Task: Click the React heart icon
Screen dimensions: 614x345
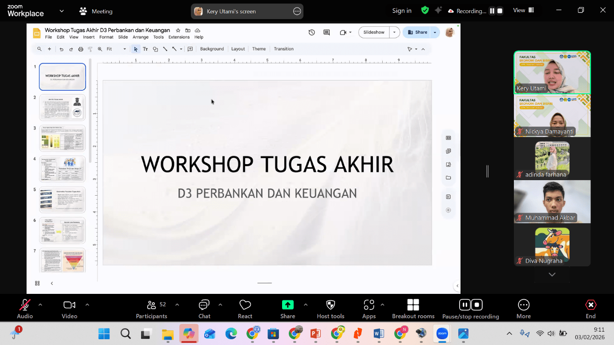Action: click(x=245, y=305)
